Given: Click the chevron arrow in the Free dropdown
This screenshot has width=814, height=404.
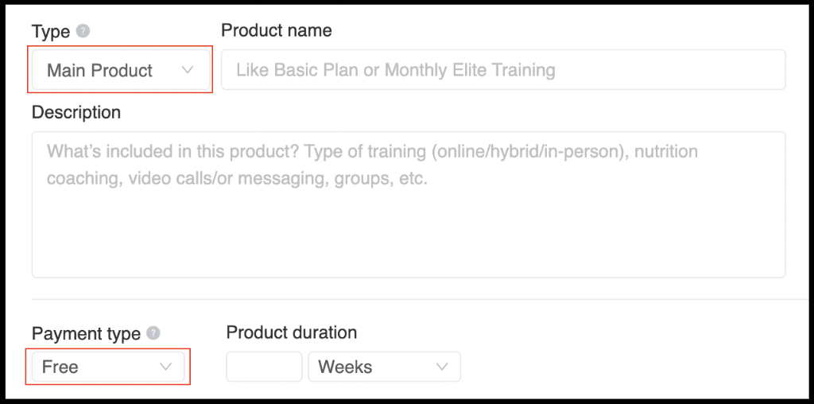Looking at the screenshot, I should pos(165,367).
